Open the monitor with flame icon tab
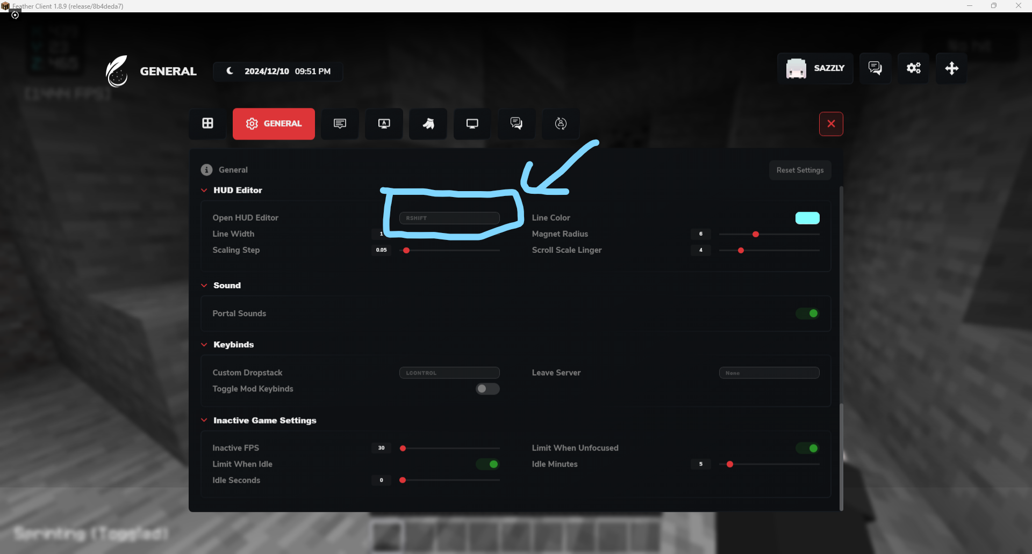Viewport: 1032px width, 554px height. [x=384, y=123]
